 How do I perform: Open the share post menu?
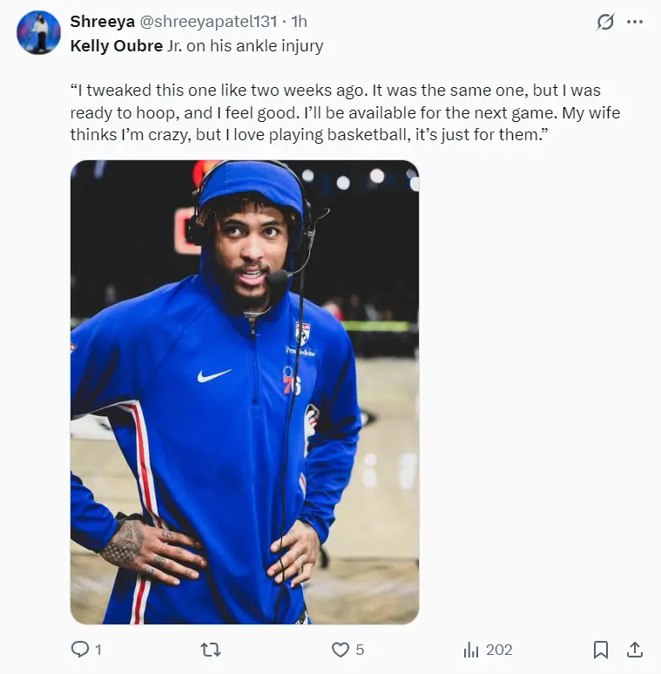pyautogui.click(x=636, y=650)
